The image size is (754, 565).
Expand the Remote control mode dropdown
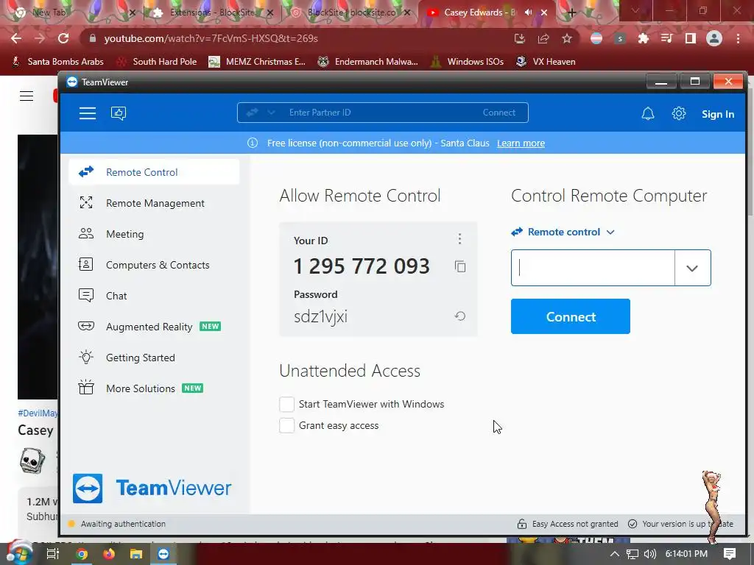click(610, 232)
